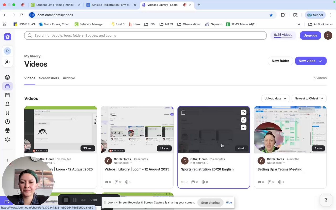Open notifications bell in sidebar
The image size is (336, 210).
coord(7,104)
